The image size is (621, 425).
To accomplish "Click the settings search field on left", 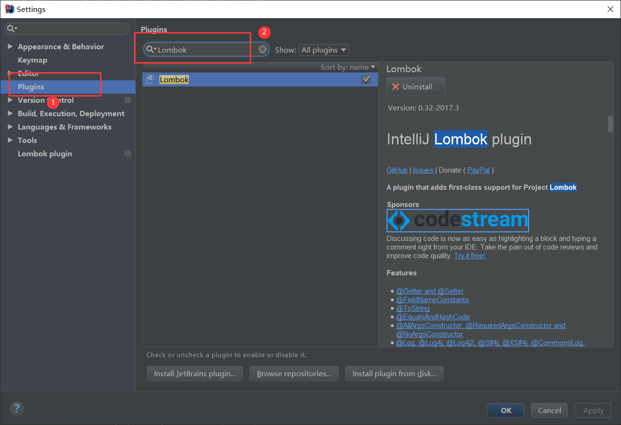I will click(67, 29).
